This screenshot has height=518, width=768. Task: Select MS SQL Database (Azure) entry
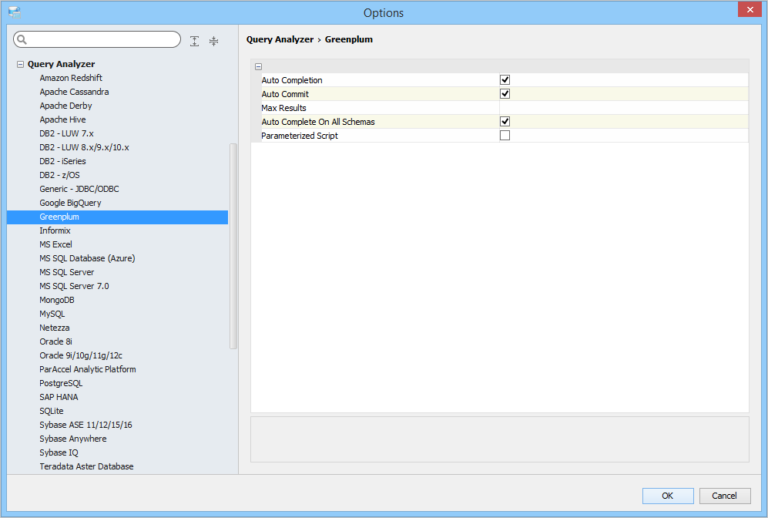[x=87, y=258]
